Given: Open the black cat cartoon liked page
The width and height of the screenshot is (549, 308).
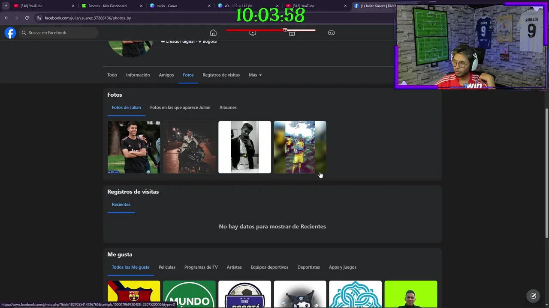Looking at the screenshot, I should click(300, 294).
